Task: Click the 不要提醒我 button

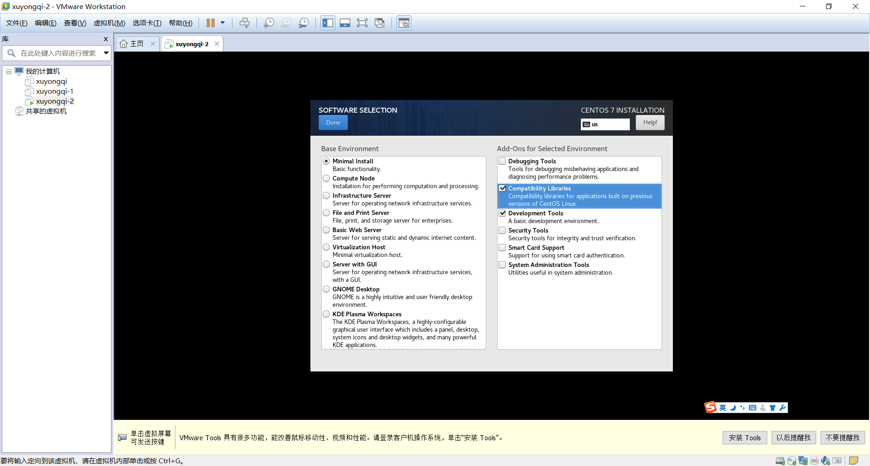Action: pos(842,437)
